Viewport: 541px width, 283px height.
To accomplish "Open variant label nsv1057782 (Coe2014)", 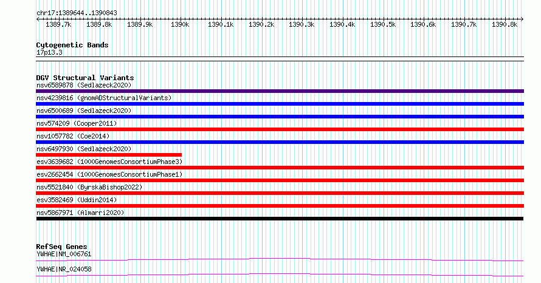I will (73, 136).
